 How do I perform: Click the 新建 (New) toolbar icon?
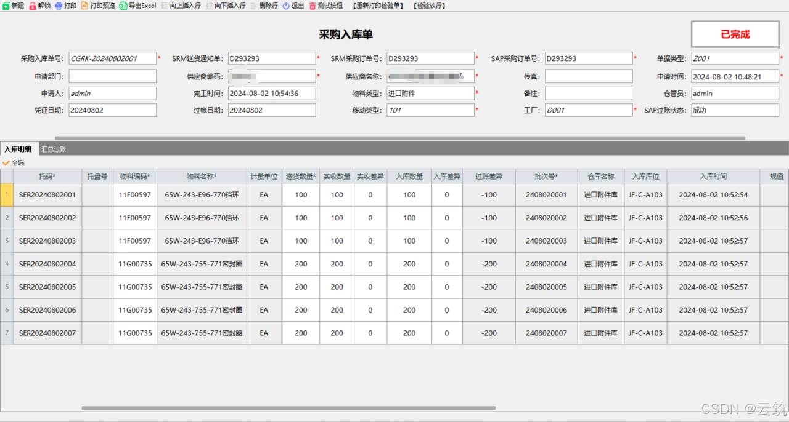(x=6, y=6)
